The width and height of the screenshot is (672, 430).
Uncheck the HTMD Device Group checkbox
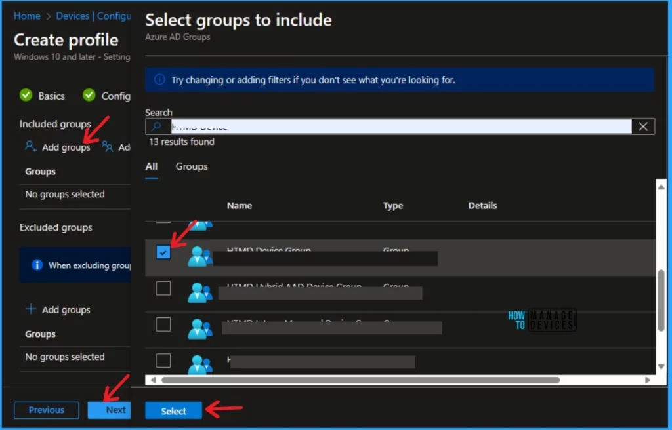point(163,252)
